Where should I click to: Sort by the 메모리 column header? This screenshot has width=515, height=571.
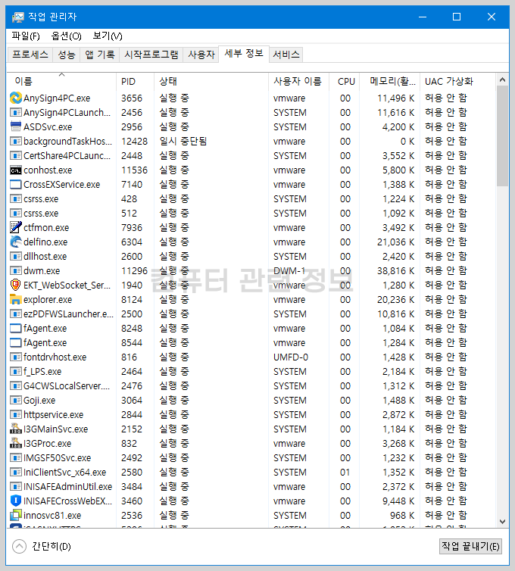click(x=390, y=81)
